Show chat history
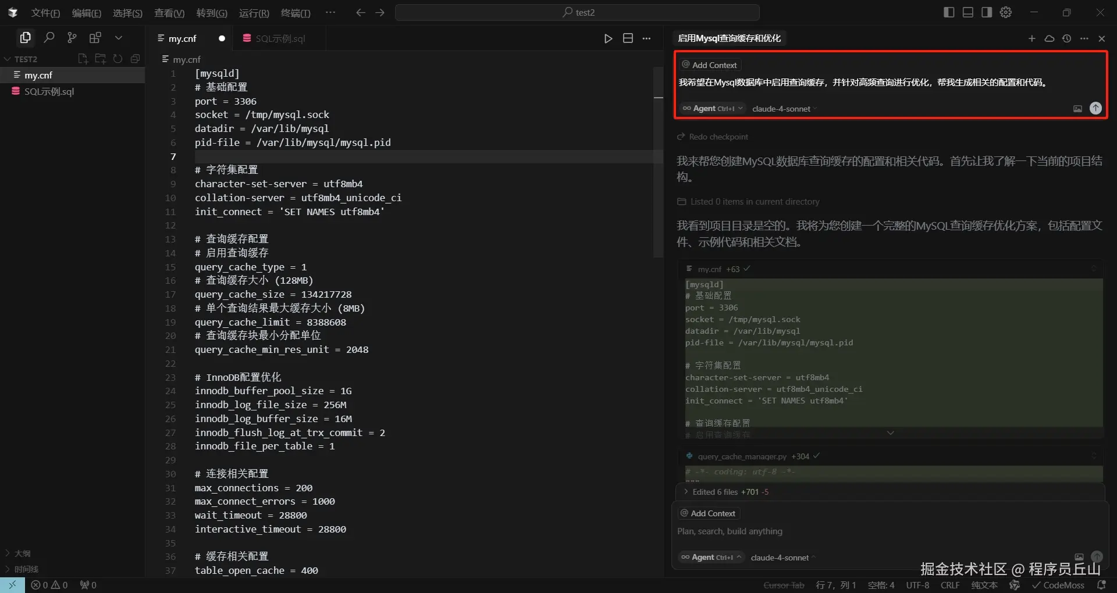Screen dimensions: 1117x593 click(x=1066, y=38)
